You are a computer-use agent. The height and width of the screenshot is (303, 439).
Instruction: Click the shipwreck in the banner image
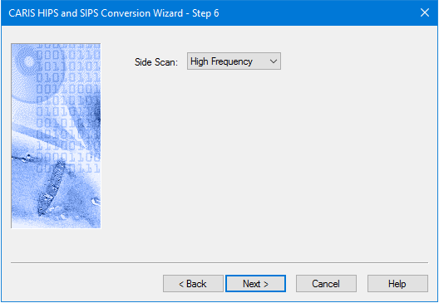coord(52,187)
